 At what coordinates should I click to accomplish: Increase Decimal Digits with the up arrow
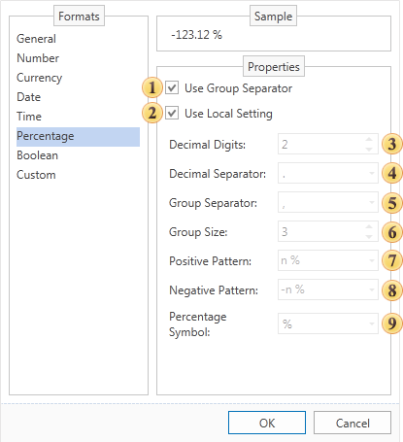coord(369,140)
